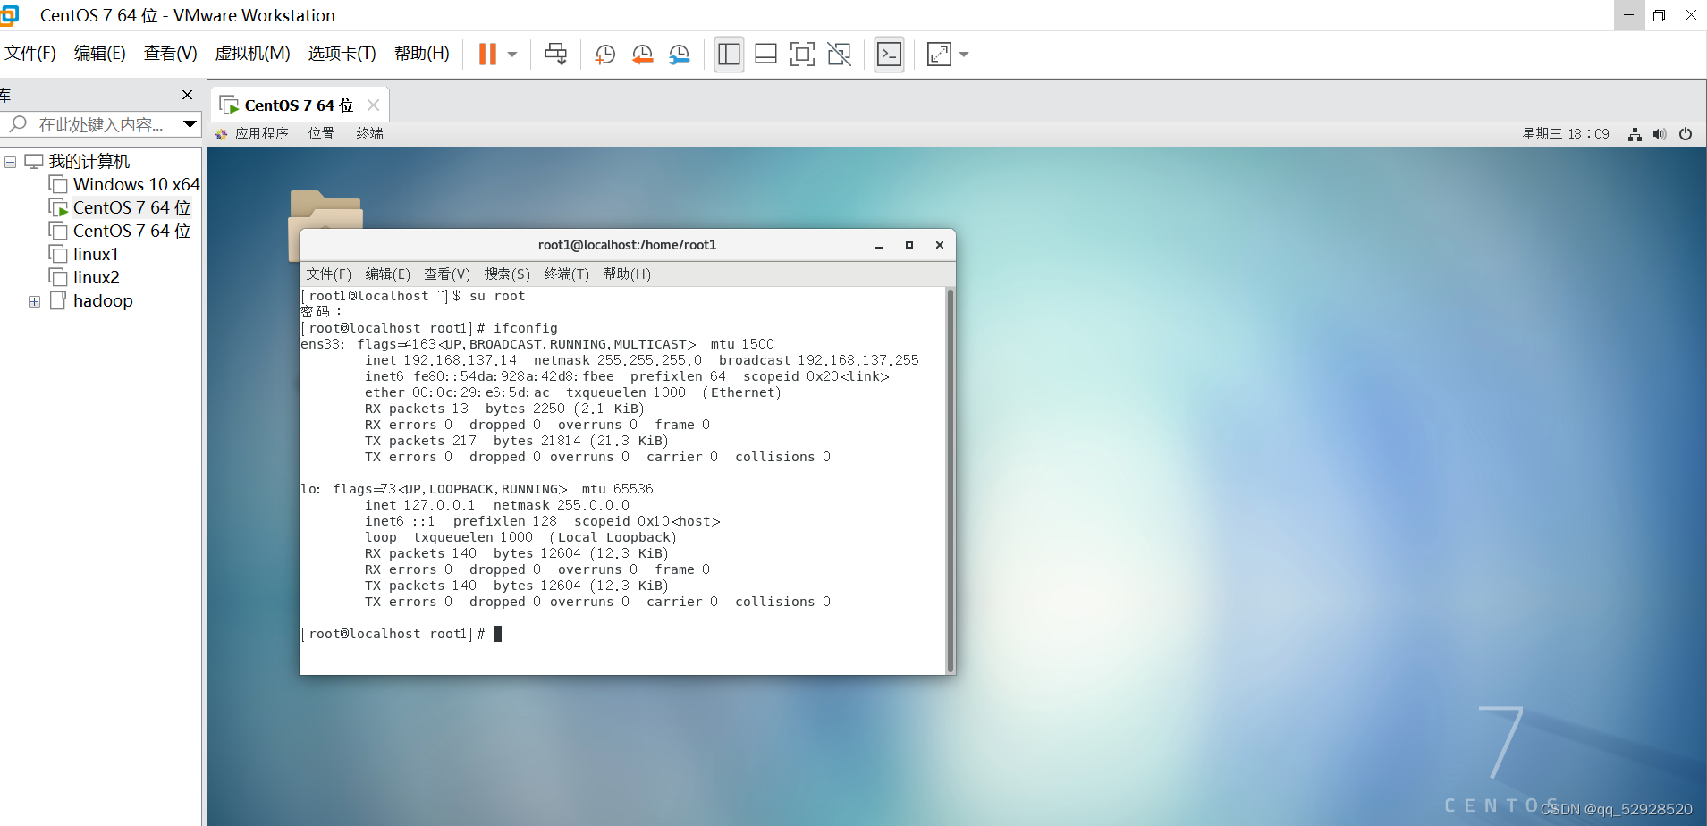Open VMware 帮助(H) menu
1707x826 pixels.
(x=422, y=54)
